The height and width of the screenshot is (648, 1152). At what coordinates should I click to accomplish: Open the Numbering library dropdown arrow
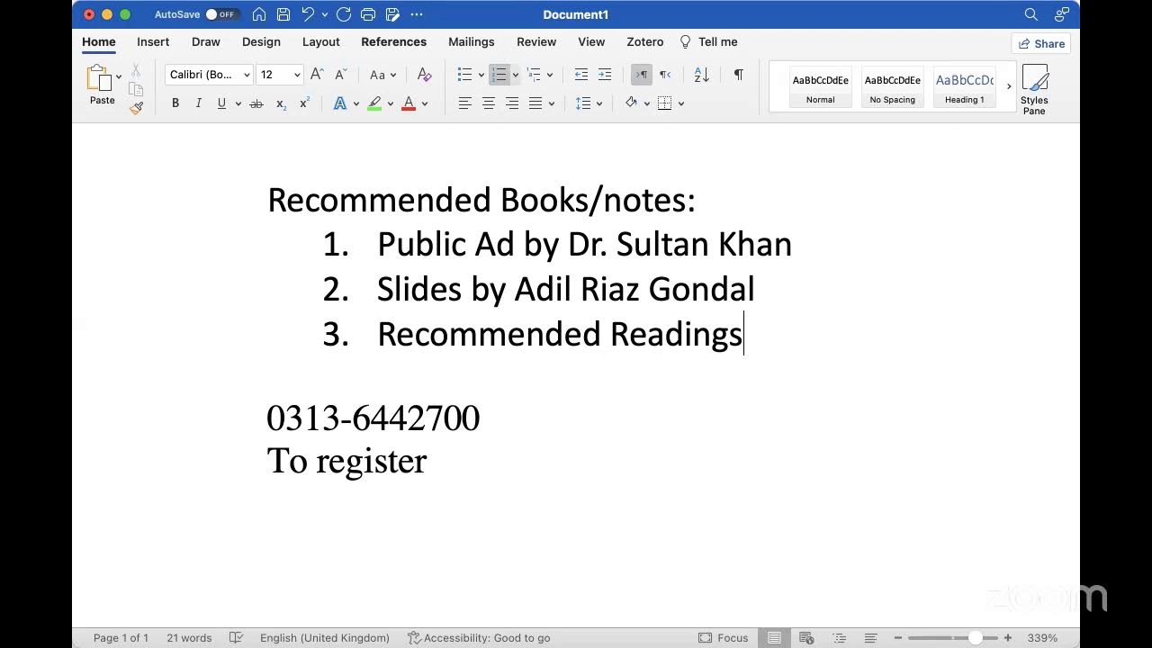pyautogui.click(x=516, y=75)
